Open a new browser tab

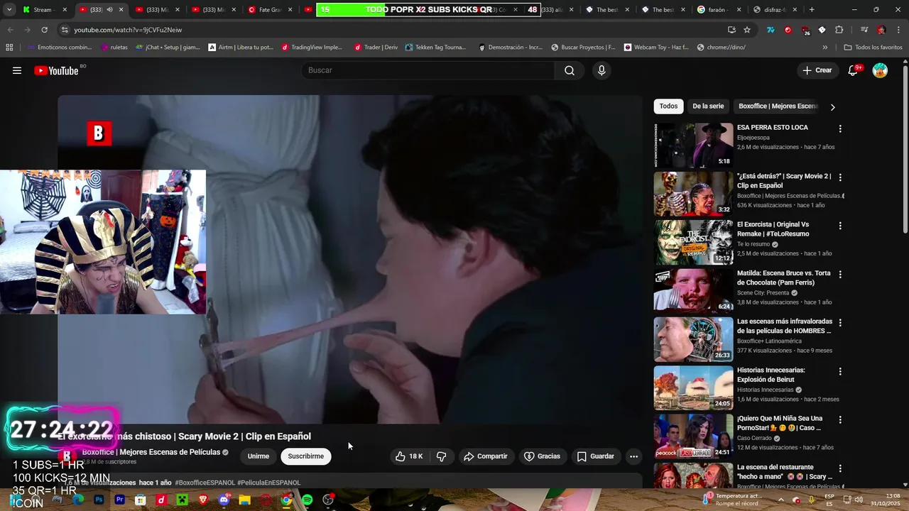point(812,10)
